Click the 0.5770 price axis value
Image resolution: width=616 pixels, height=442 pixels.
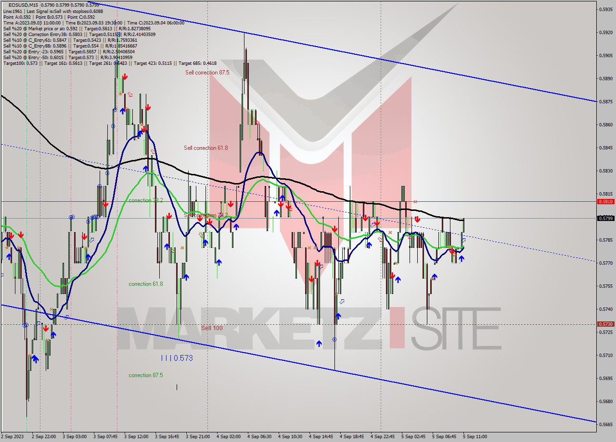pos(605,263)
